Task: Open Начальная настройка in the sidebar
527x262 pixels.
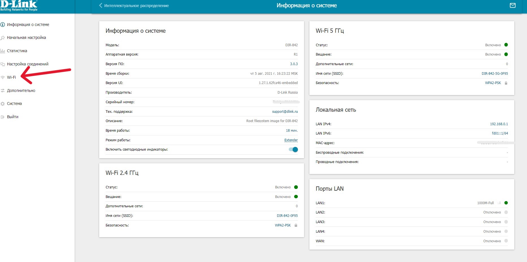Action: click(x=26, y=38)
